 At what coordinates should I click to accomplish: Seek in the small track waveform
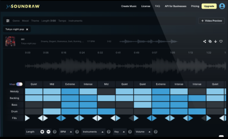[148, 41]
